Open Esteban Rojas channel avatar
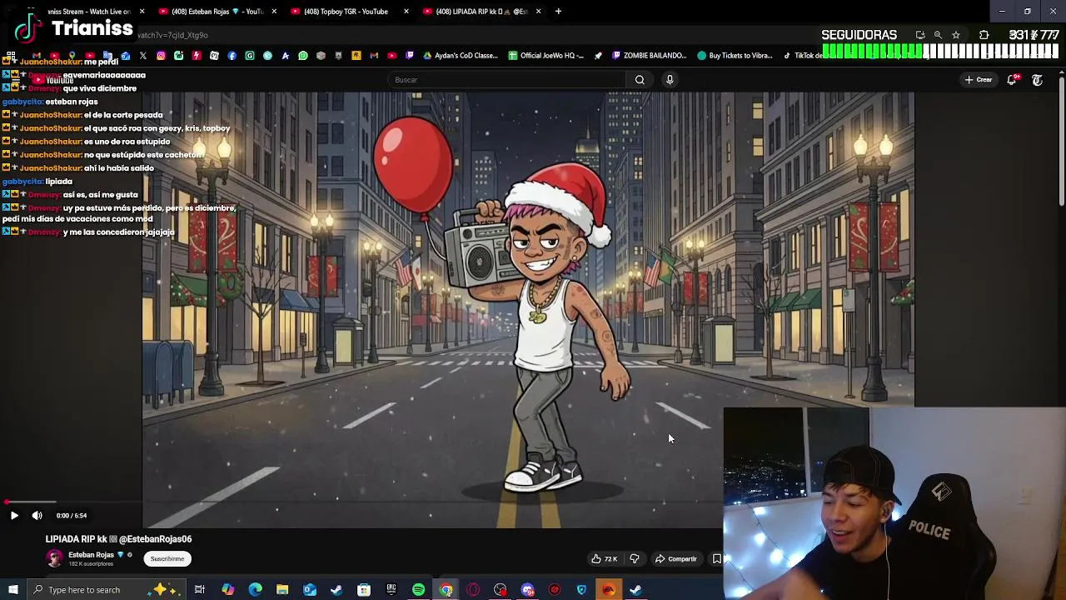Image resolution: width=1066 pixels, height=600 pixels. click(x=54, y=558)
